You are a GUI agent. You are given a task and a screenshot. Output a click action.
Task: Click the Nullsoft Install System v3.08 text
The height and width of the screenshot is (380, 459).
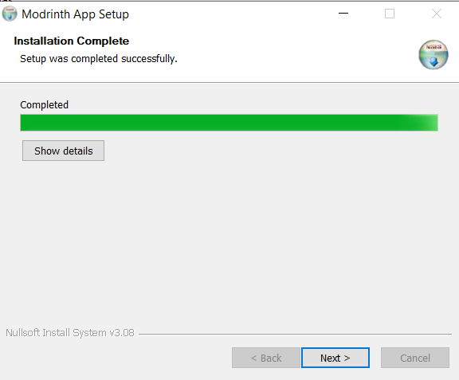coord(70,333)
